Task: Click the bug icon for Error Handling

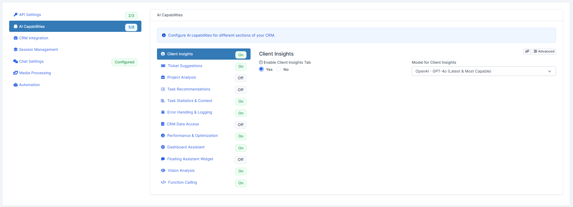Action: (163, 112)
